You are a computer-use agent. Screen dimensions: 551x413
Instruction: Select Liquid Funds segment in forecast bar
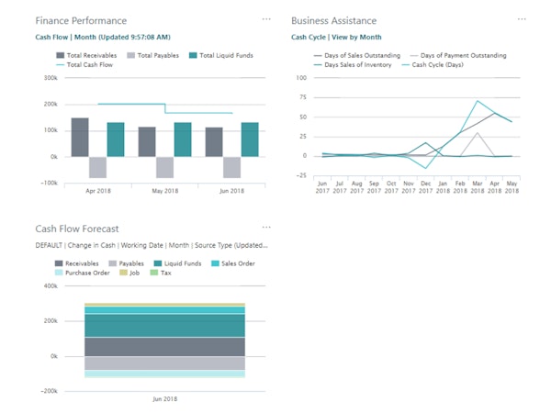coord(164,326)
